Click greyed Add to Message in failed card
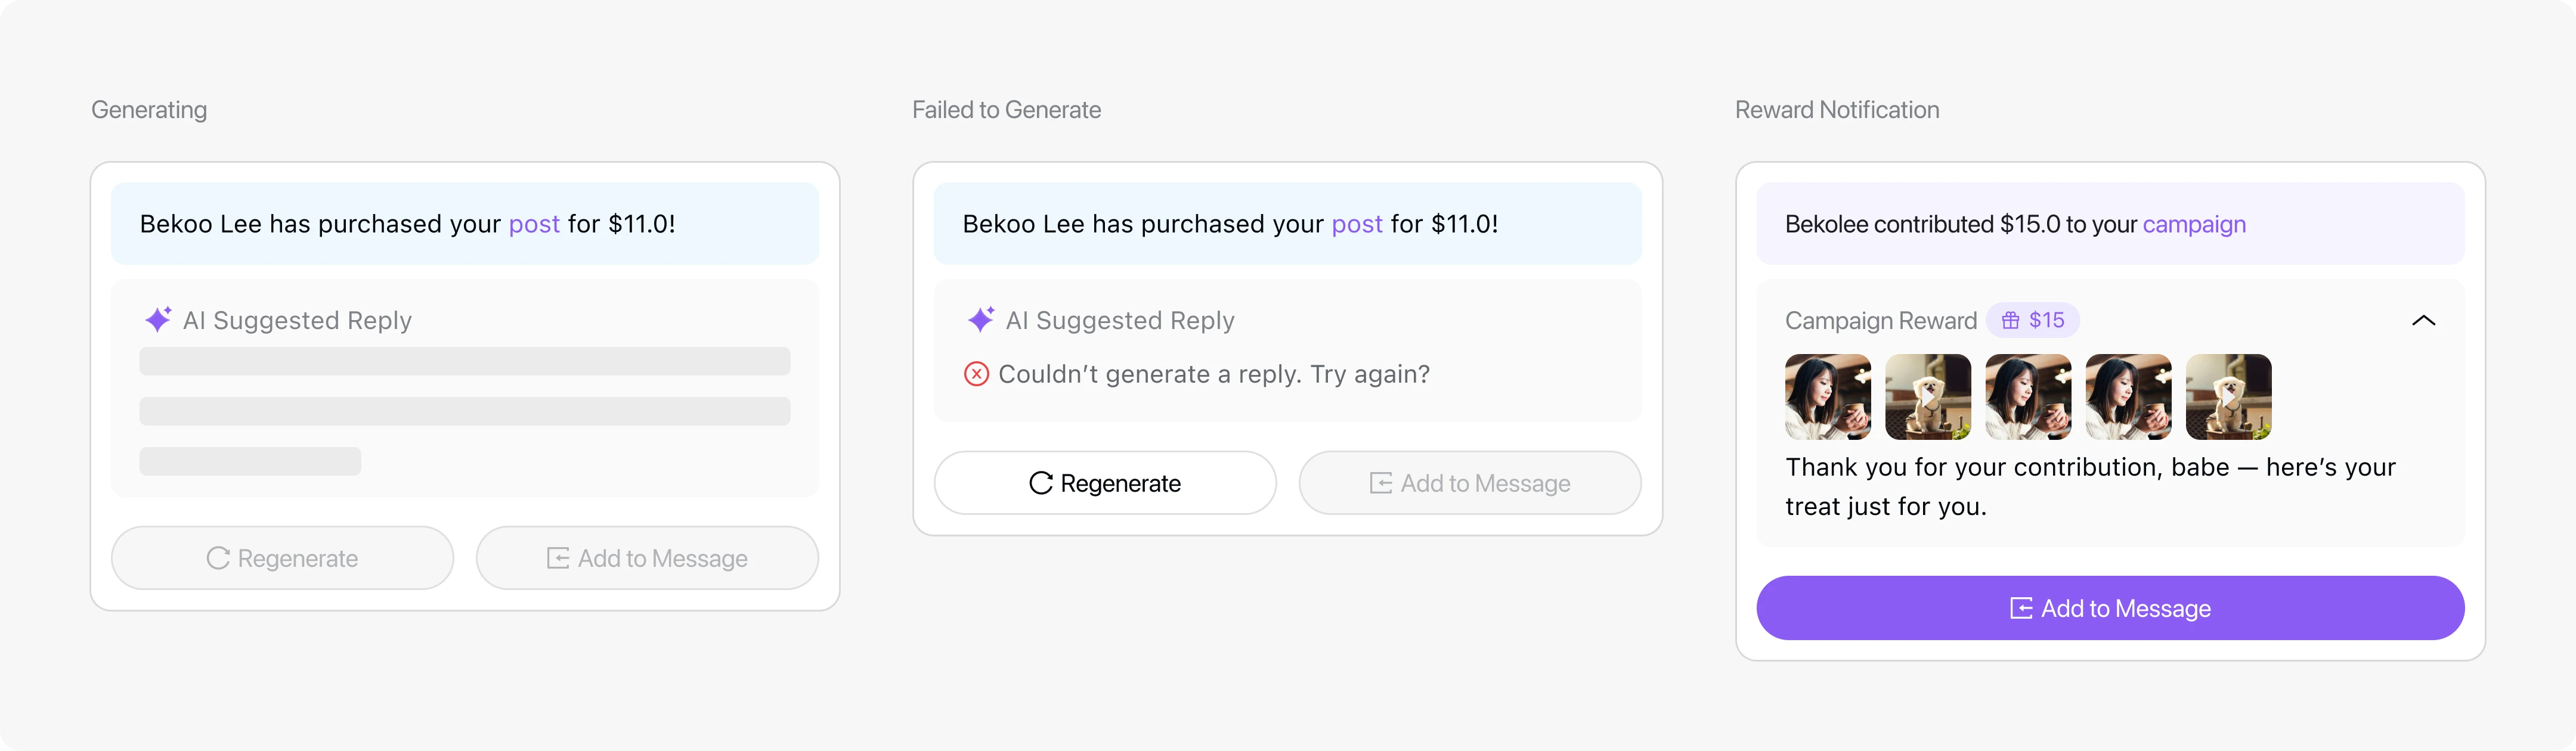This screenshot has width=2576, height=751. click(1470, 483)
